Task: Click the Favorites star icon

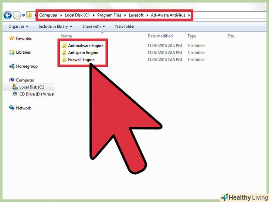Action: click(12, 38)
